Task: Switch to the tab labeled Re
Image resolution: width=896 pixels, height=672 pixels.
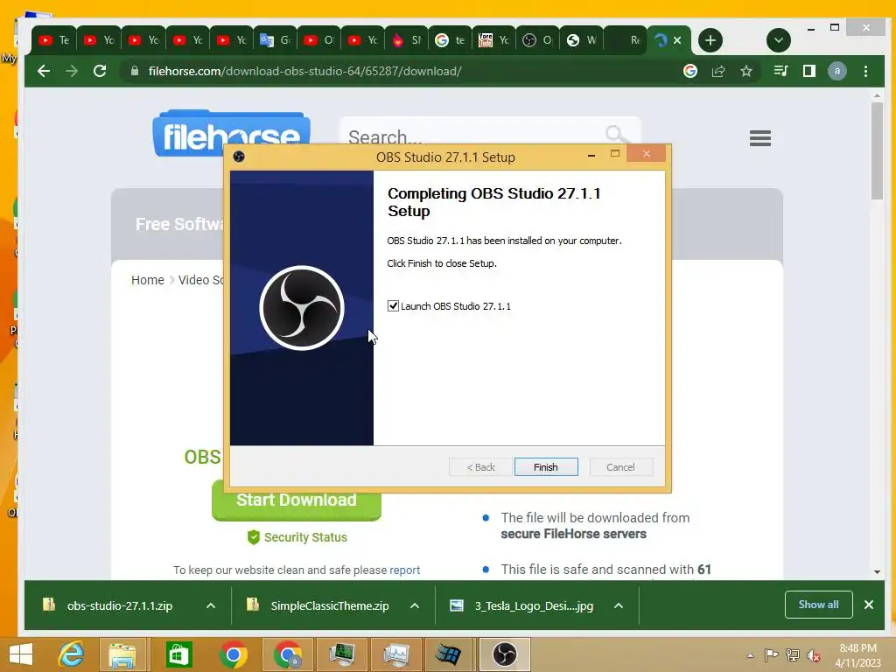Action: [x=625, y=40]
